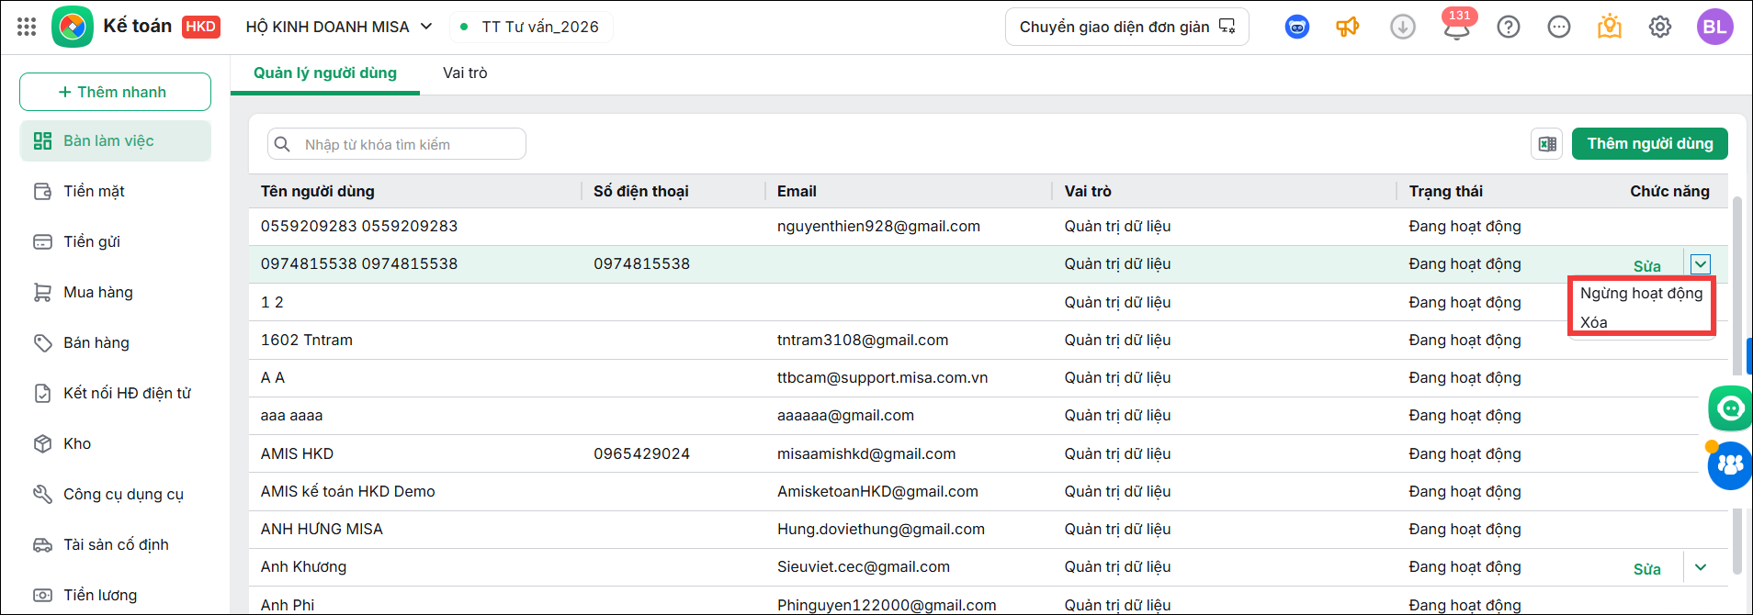The width and height of the screenshot is (1753, 615).
Task: Collapse dropdown arrow on 0974815538 row
Action: 1701,264
